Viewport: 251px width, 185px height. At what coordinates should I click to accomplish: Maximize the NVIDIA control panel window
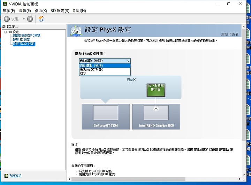point(229,4)
